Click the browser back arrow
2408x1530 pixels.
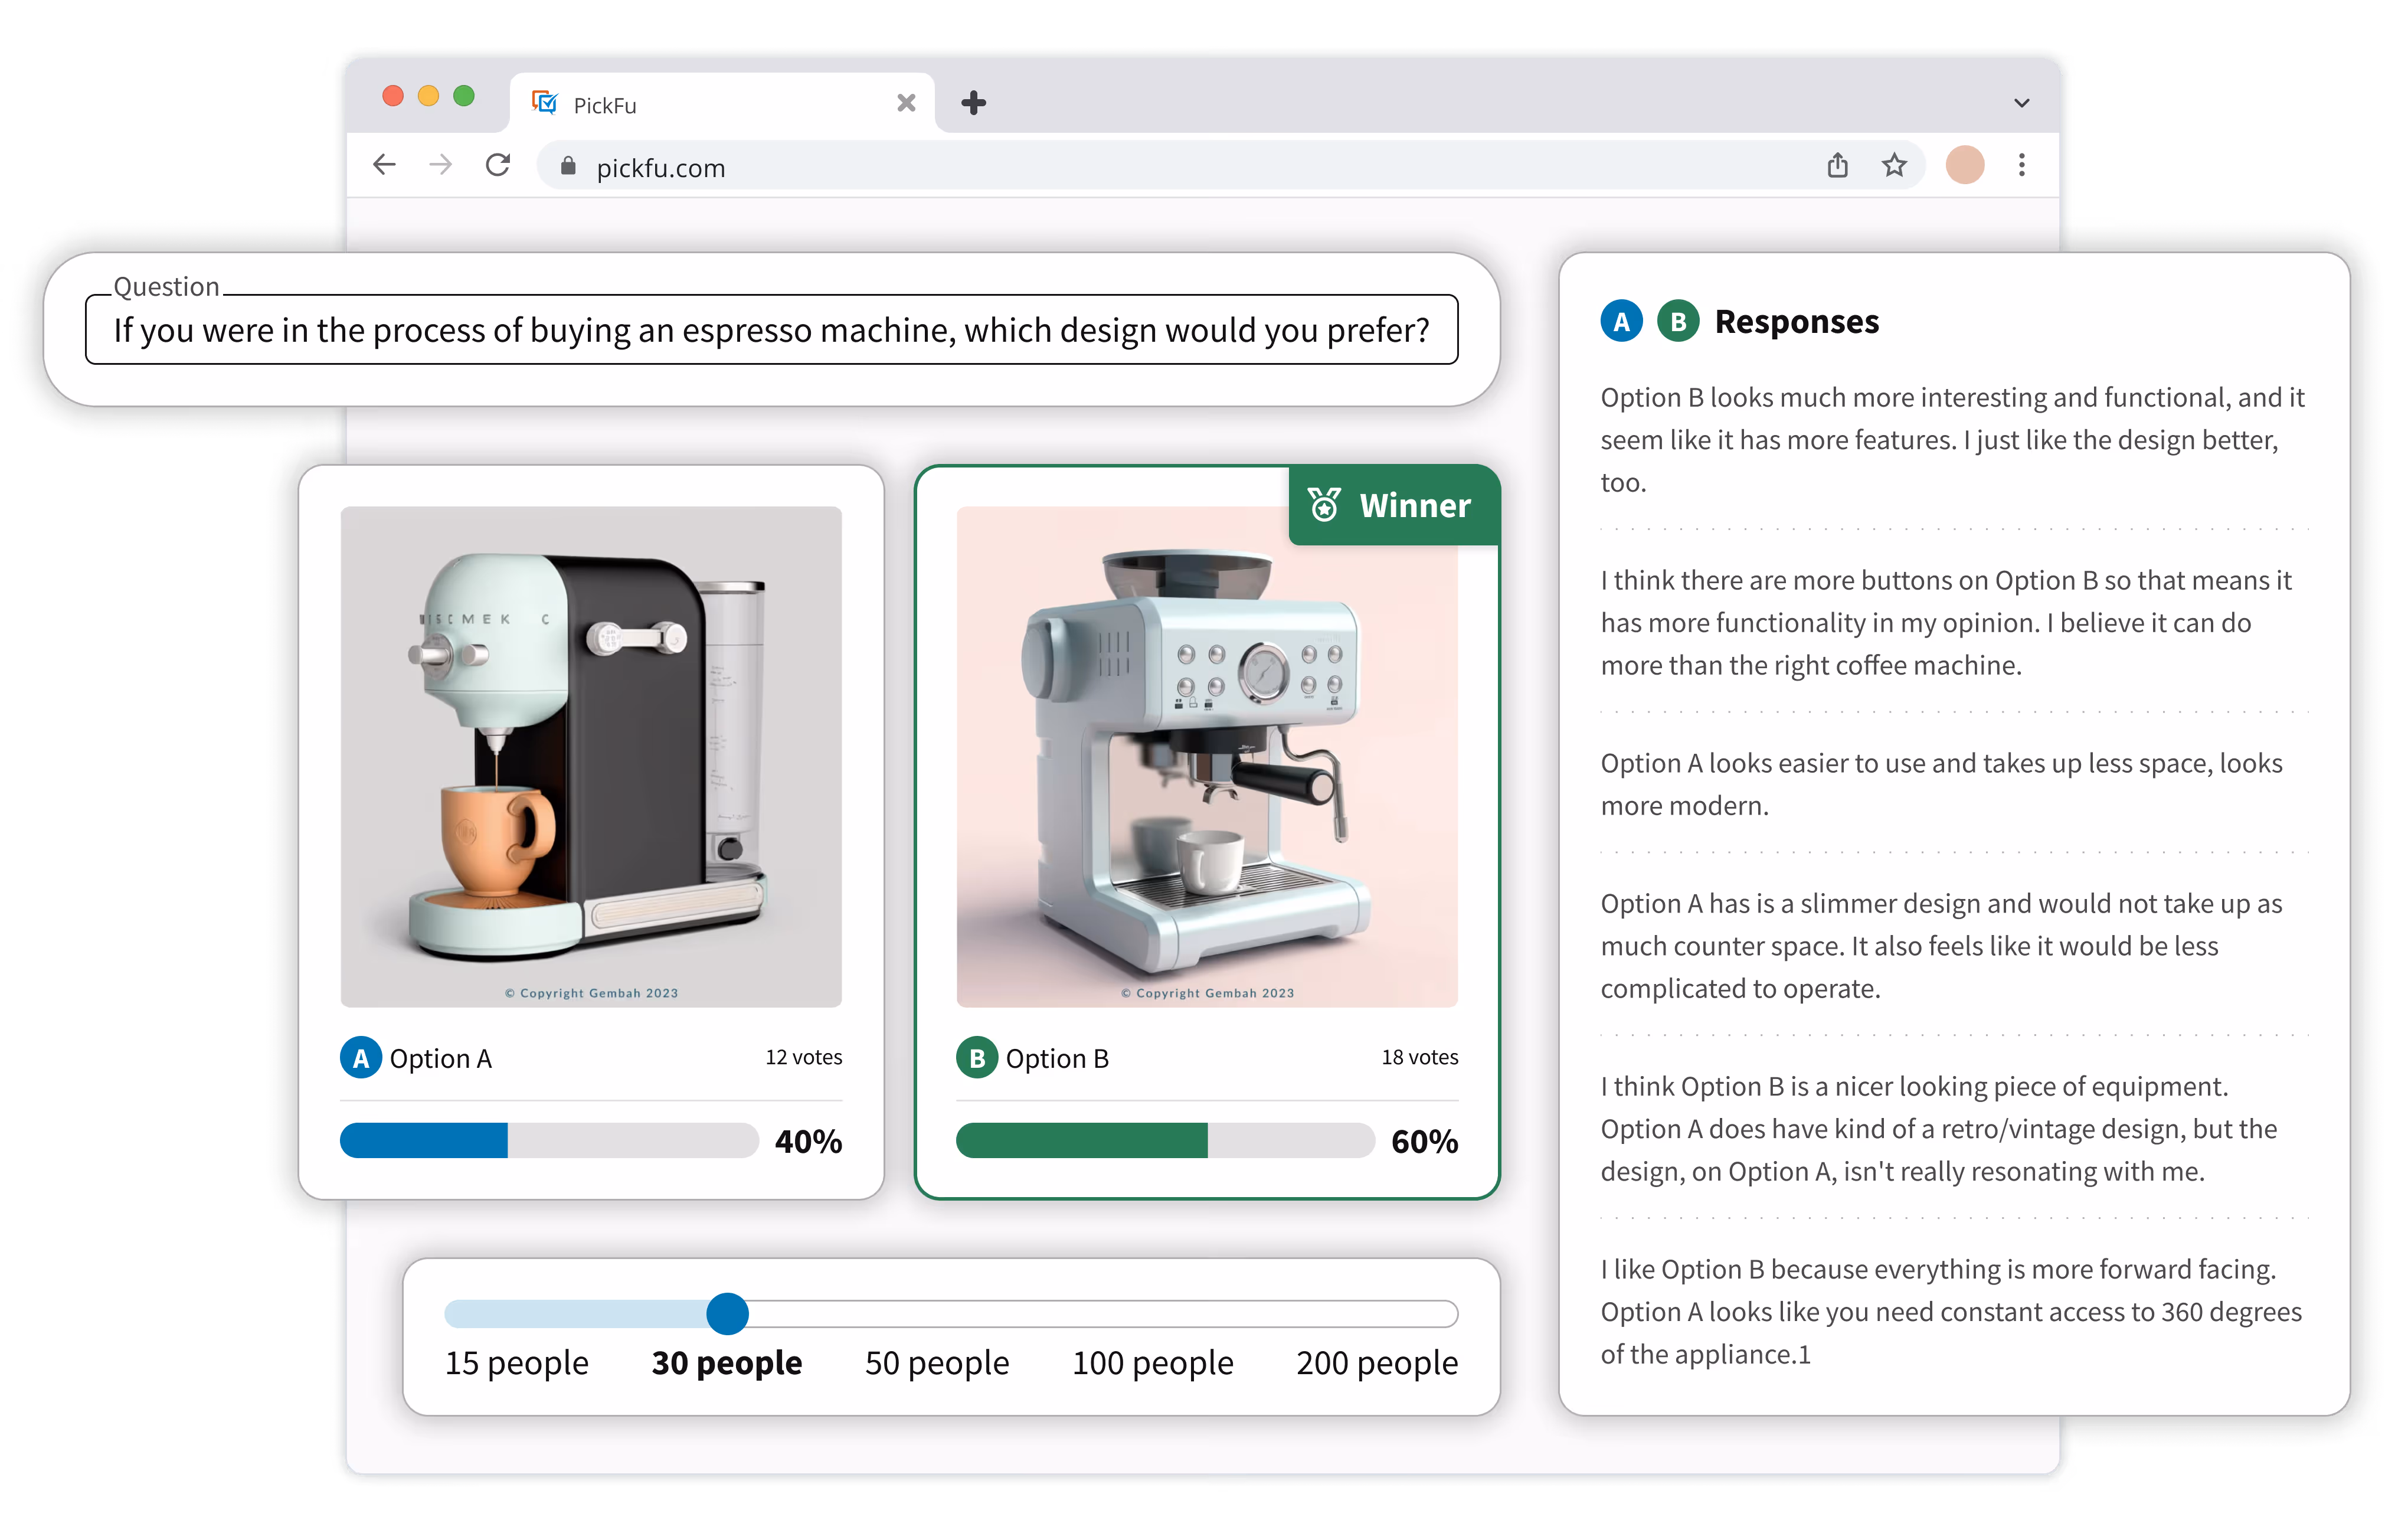(x=385, y=165)
